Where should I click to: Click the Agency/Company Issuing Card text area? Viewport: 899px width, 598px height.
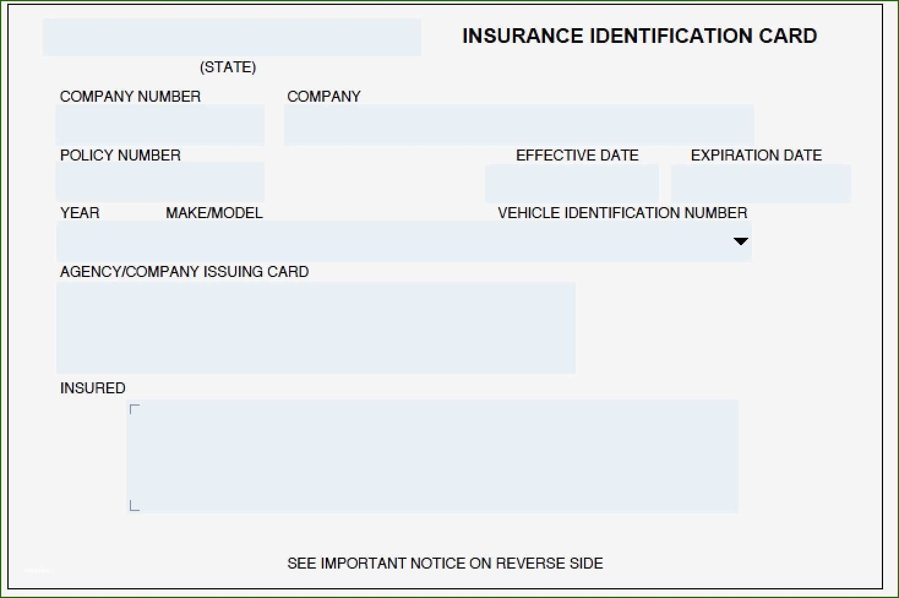(x=315, y=328)
